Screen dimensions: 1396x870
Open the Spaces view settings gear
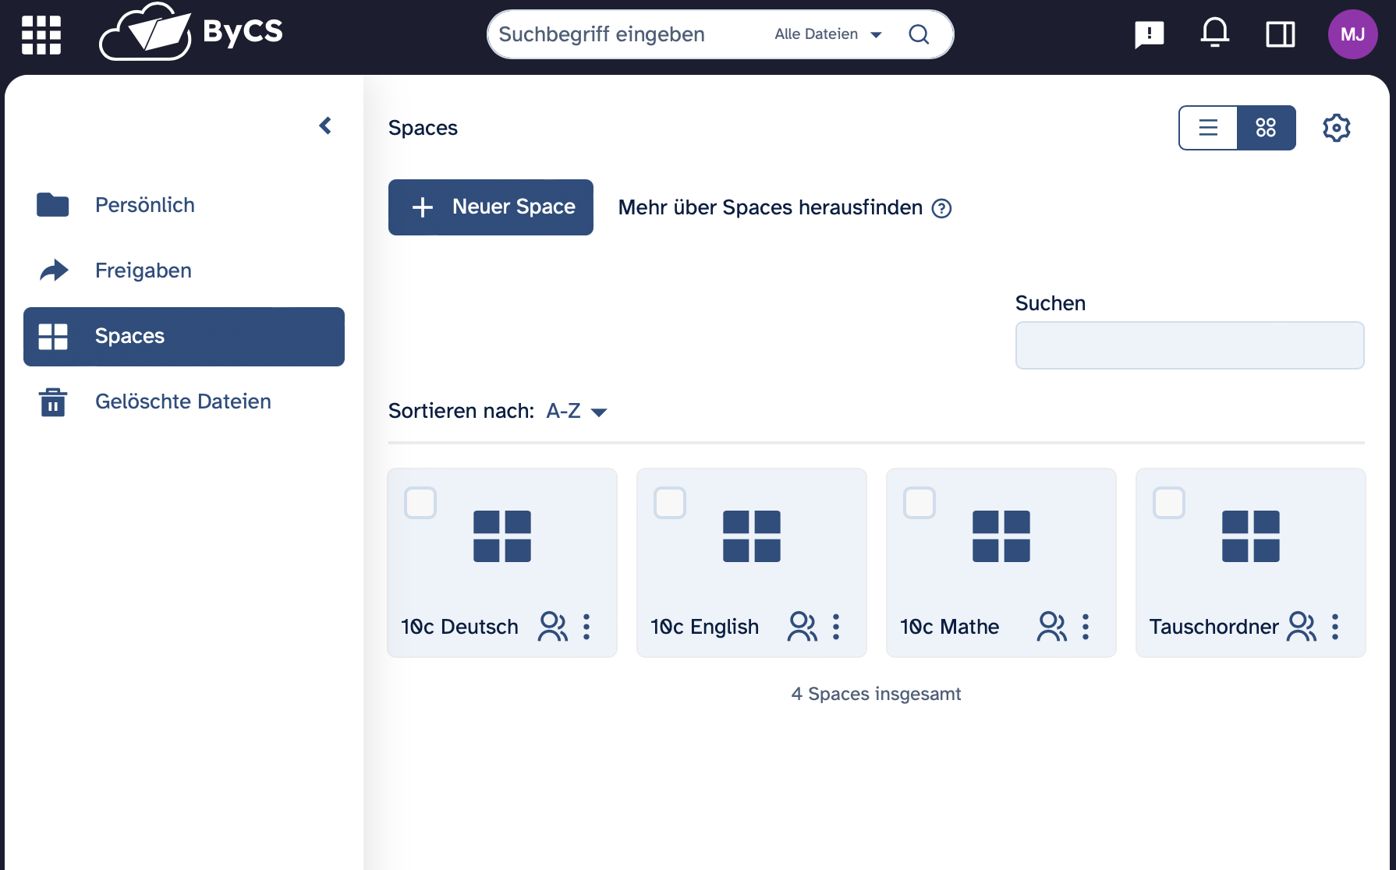tap(1336, 128)
